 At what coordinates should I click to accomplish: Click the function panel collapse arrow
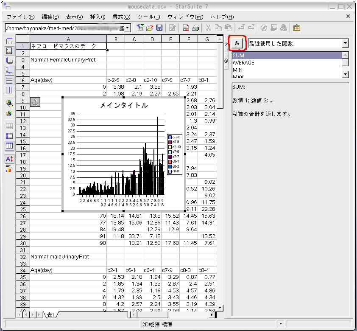[x=226, y=44]
